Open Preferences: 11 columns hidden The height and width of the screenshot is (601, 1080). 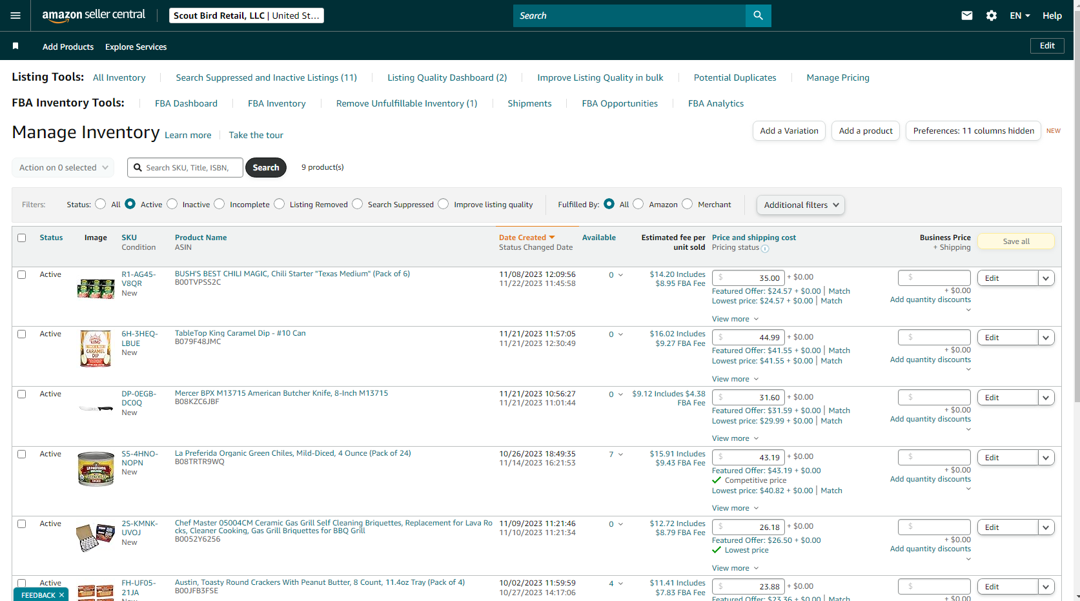(x=973, y=130)
